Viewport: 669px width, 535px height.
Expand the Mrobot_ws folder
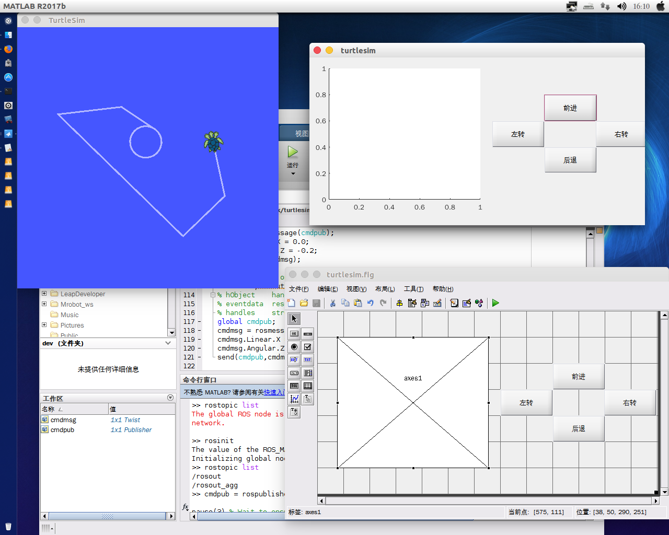click(44, 304)
